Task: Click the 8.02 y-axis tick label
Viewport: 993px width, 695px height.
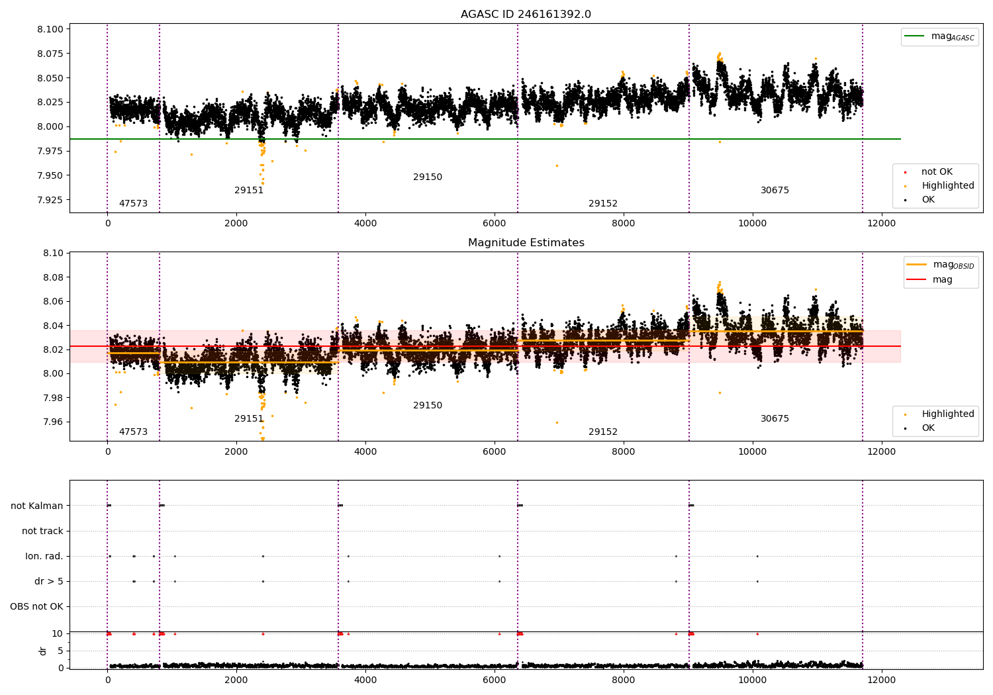Action: click(x=52, y=350)
